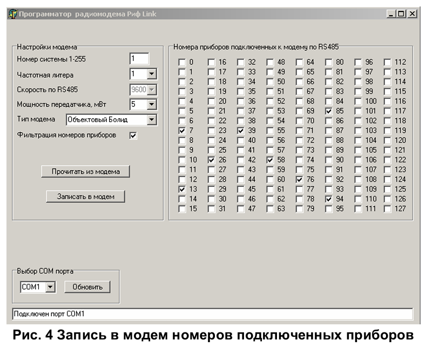Image resolution: width=426 pixels, height=347 pixels.
Task: Uncheck device number 7 checkbox
Action: (x=182, y=131)
